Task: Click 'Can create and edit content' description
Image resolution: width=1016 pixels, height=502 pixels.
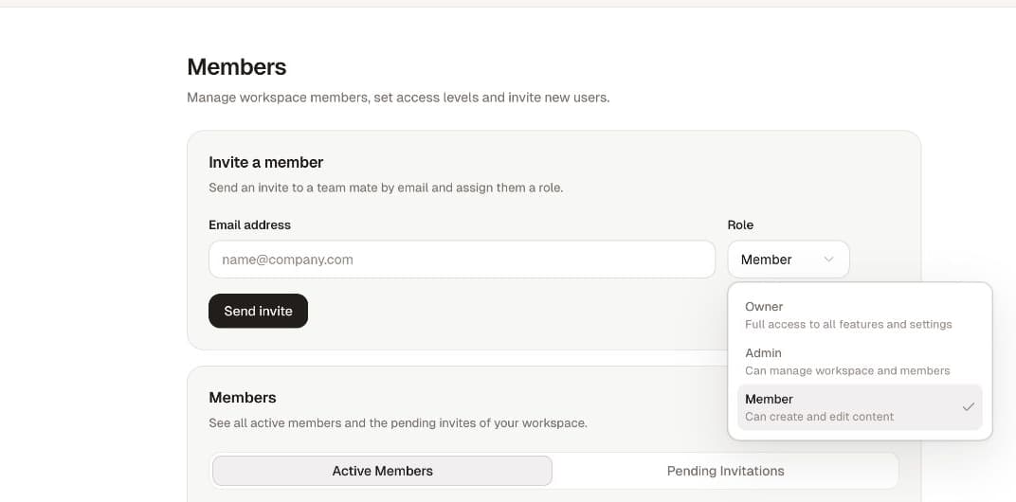Action: [x=819, y=417]
